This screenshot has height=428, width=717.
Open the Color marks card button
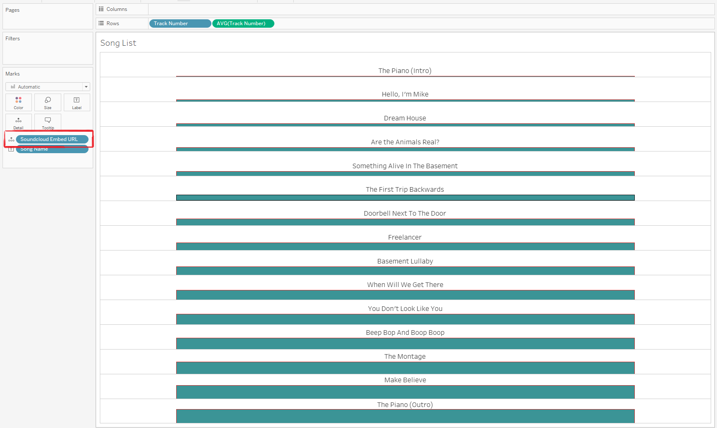[18, 102]
